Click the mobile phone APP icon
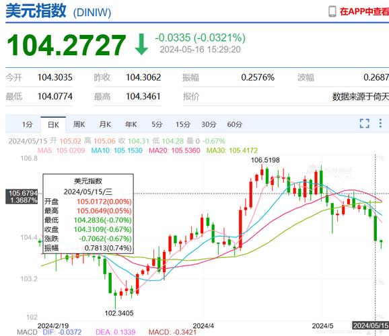Viewport: 389px width, 336px height. tap(332, 11)
